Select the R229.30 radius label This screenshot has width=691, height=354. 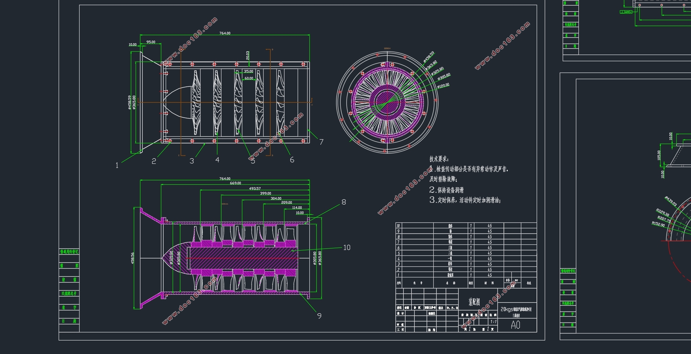pyautogui.click(x=663, y=213)
